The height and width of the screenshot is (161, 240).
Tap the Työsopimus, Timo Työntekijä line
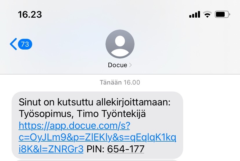coord(82,114)
